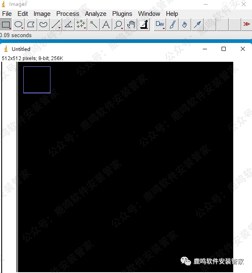The width and height of the screenshot is (252, 273).
Task: Open the Plugins menu
Action: [x=122, y=14]
